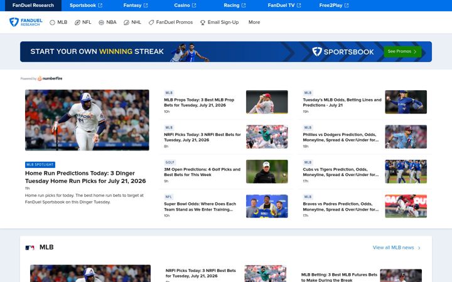Open the Fantasy top tab

(x=136, y=6)
